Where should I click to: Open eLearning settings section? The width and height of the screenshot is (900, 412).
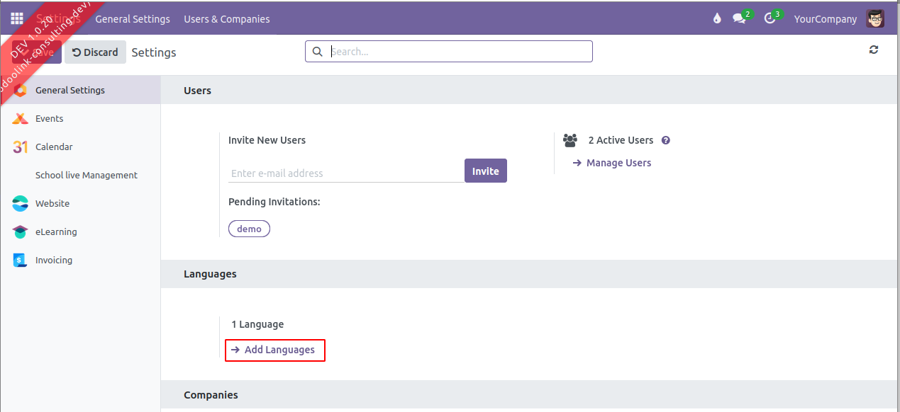coord(56,232)
